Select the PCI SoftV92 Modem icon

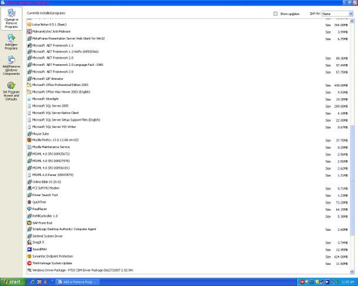tap(29, 188)
